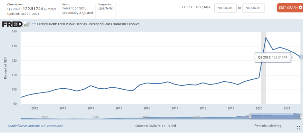This screenshot has height=133, width=303.
Task: Show more observations via '+ more'
Action: 50,9
